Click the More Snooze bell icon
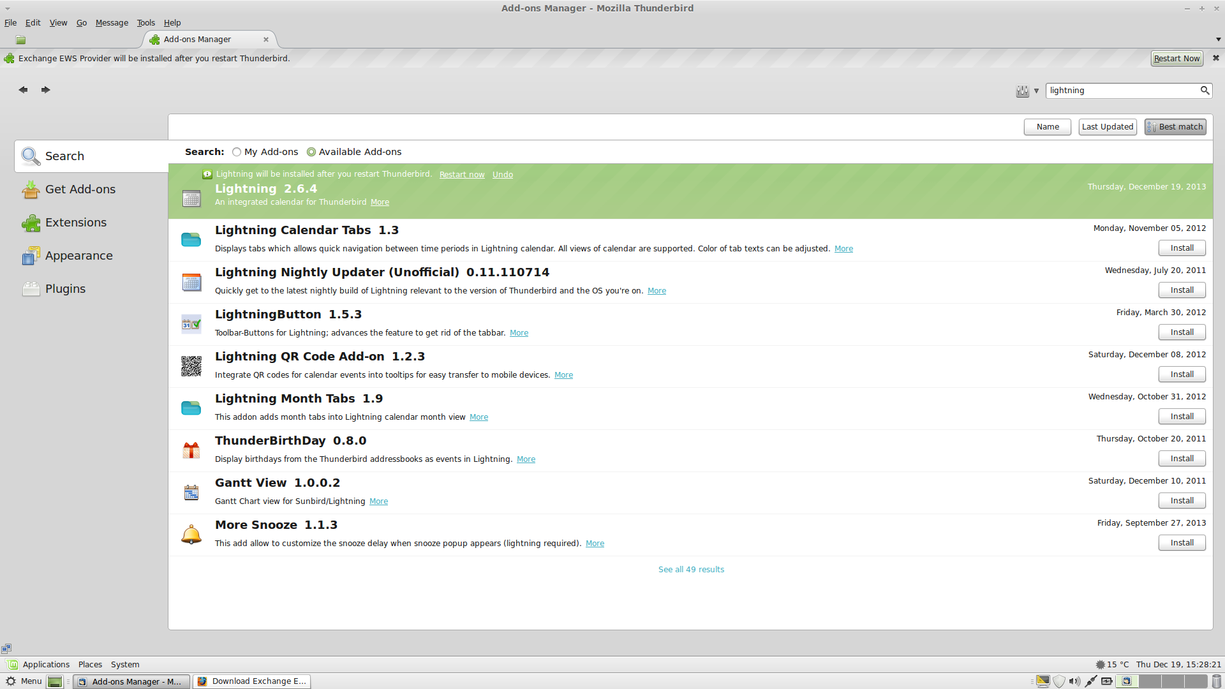The image size is (1225, 689). pyautogui.click(x=191, y=535)
